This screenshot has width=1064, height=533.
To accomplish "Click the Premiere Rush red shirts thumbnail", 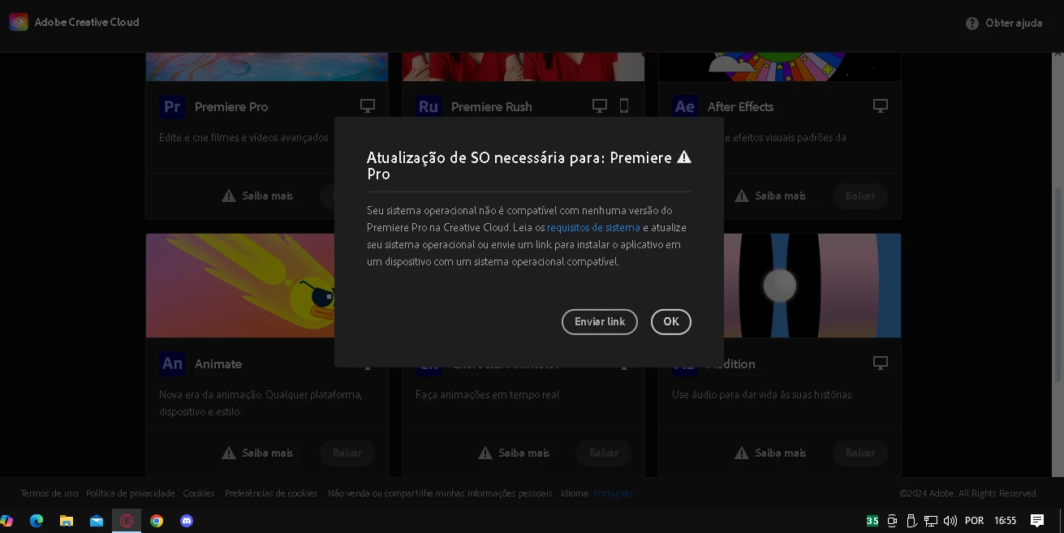I will tap(523, 67).
